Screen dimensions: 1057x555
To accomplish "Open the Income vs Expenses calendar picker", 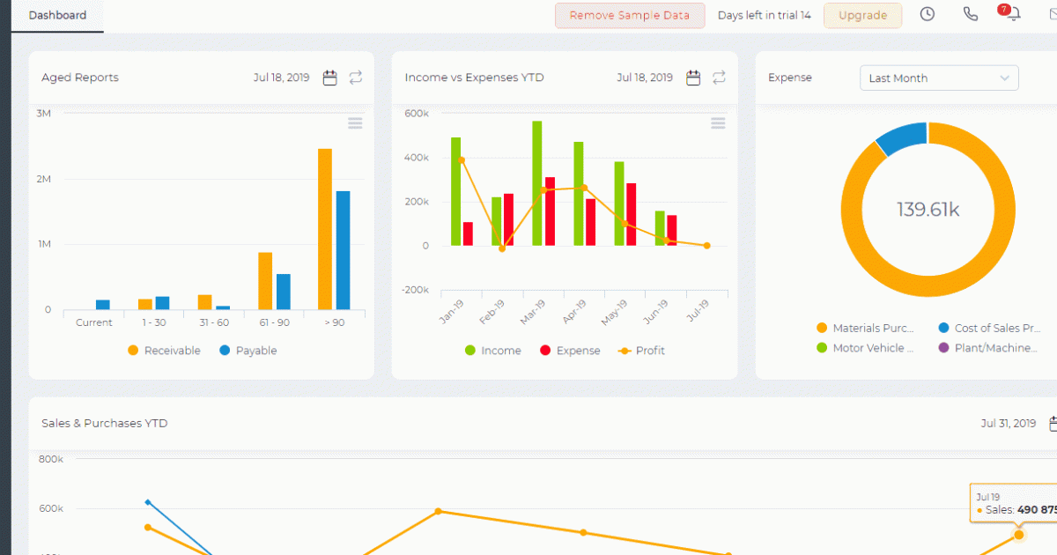I will pyautogui.click(x=693, y=78).
